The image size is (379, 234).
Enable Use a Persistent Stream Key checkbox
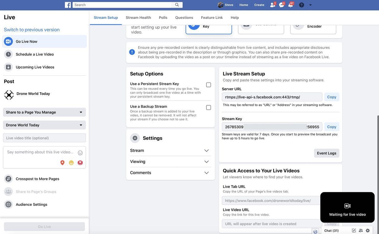tap(208, 85)
